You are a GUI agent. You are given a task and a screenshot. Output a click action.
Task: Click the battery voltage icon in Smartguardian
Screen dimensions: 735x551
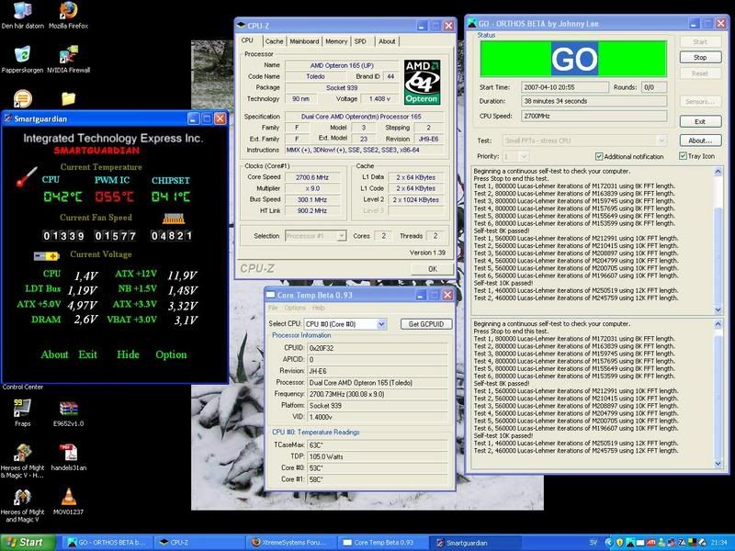[47, 256]
